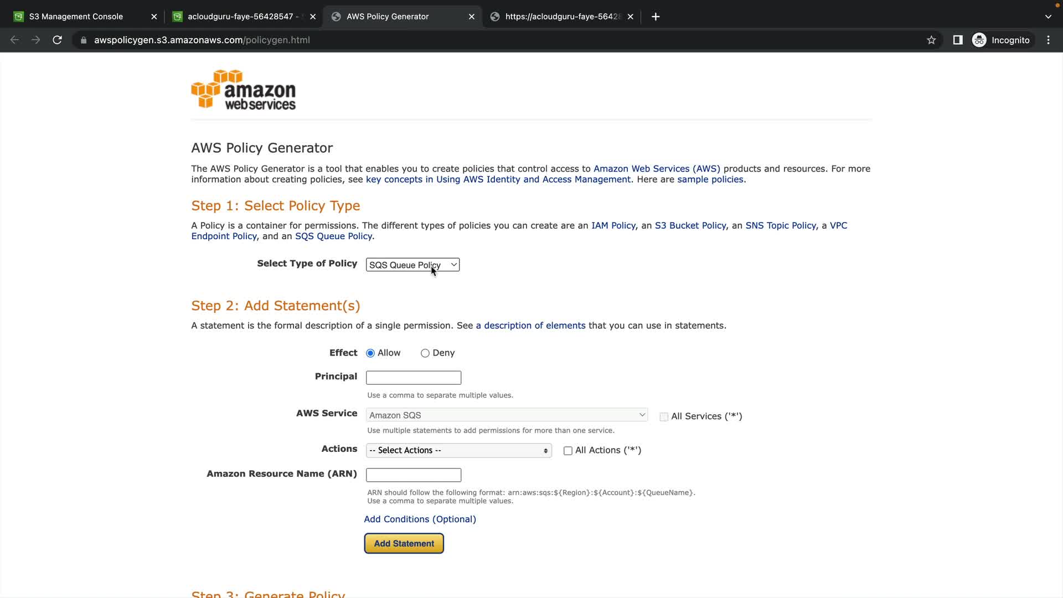Select the Allow effect radio button
This screenshot has height=598, width=1063.
(370, 353)
